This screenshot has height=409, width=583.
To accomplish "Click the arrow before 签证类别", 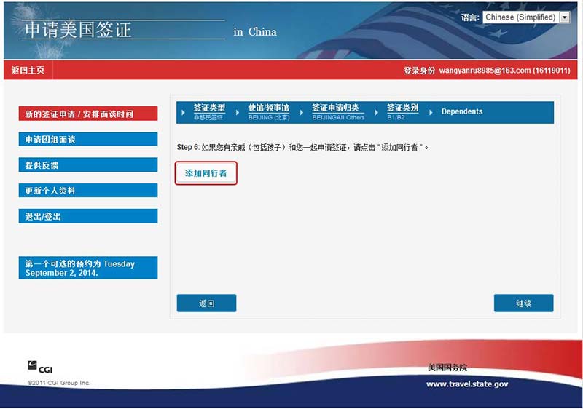I will click(376, 112).
